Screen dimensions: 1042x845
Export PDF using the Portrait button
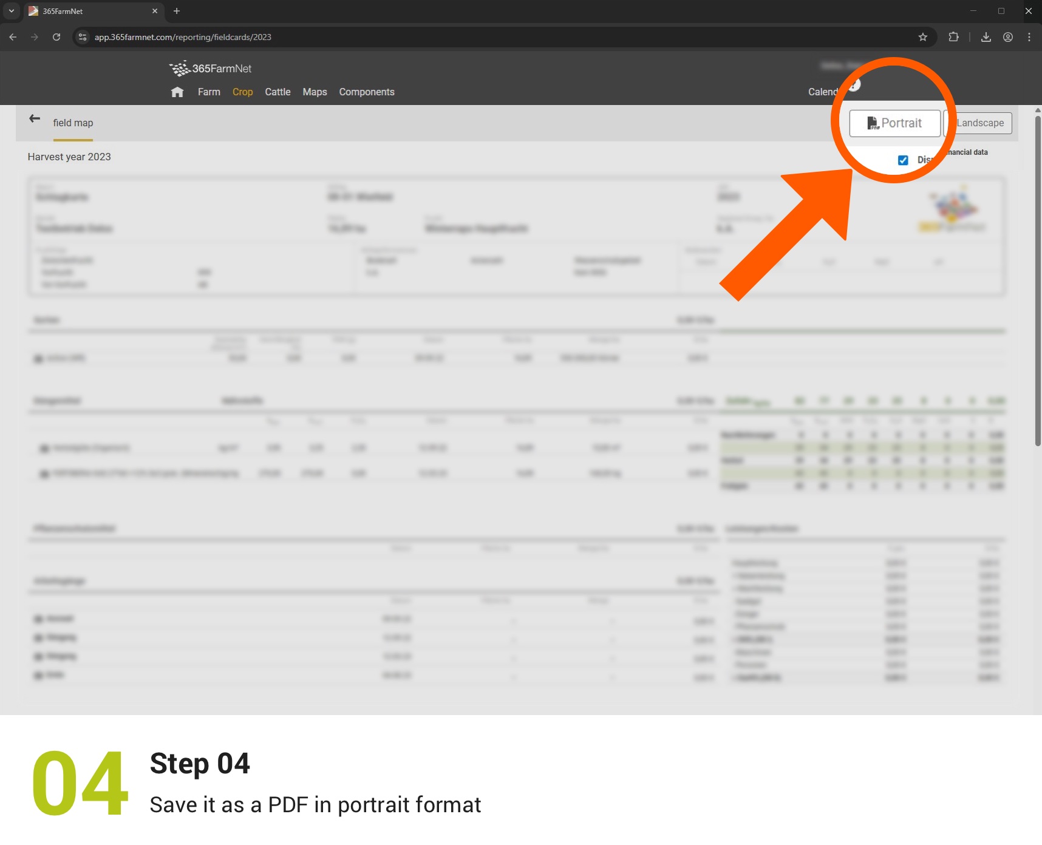coord(894,123)
